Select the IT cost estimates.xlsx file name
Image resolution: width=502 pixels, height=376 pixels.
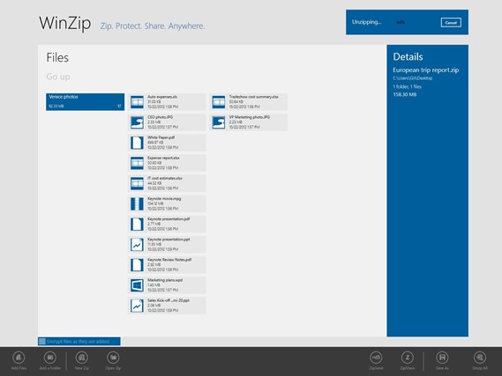coord(165,178)
